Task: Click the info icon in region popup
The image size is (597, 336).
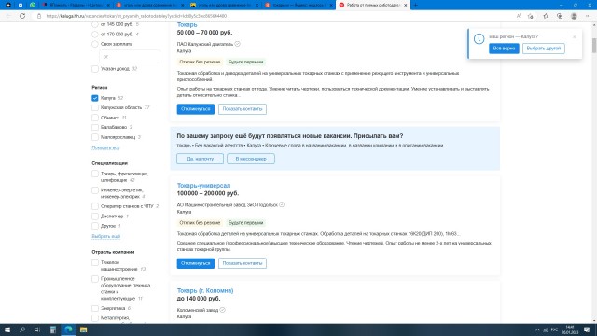Action: (x=479, y=39)
